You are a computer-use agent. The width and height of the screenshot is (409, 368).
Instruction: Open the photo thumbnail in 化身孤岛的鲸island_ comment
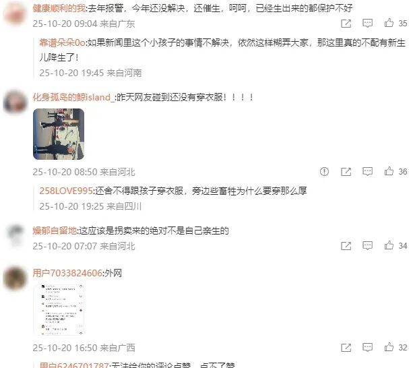click(x=59, y=134)
